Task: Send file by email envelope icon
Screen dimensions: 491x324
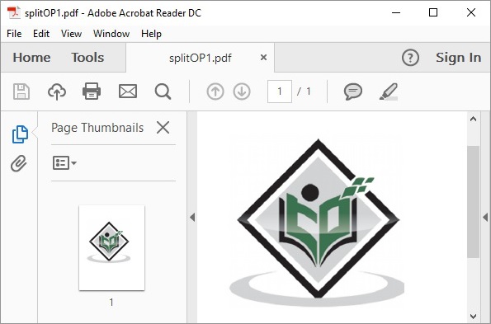Action: (x=128, y=92)
